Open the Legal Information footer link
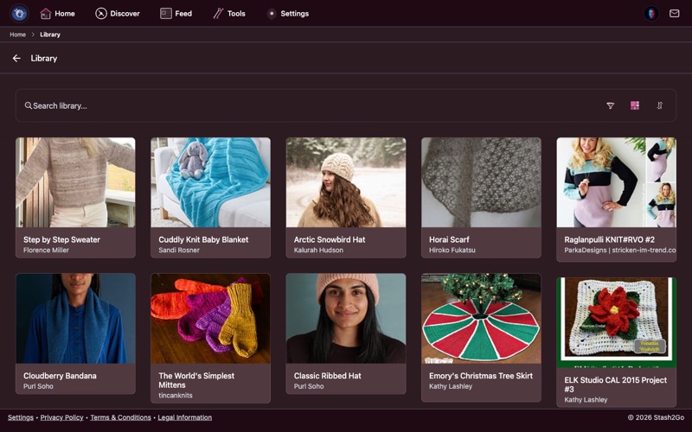This screenshot has height=432, width=692. (x=185, y=417)
